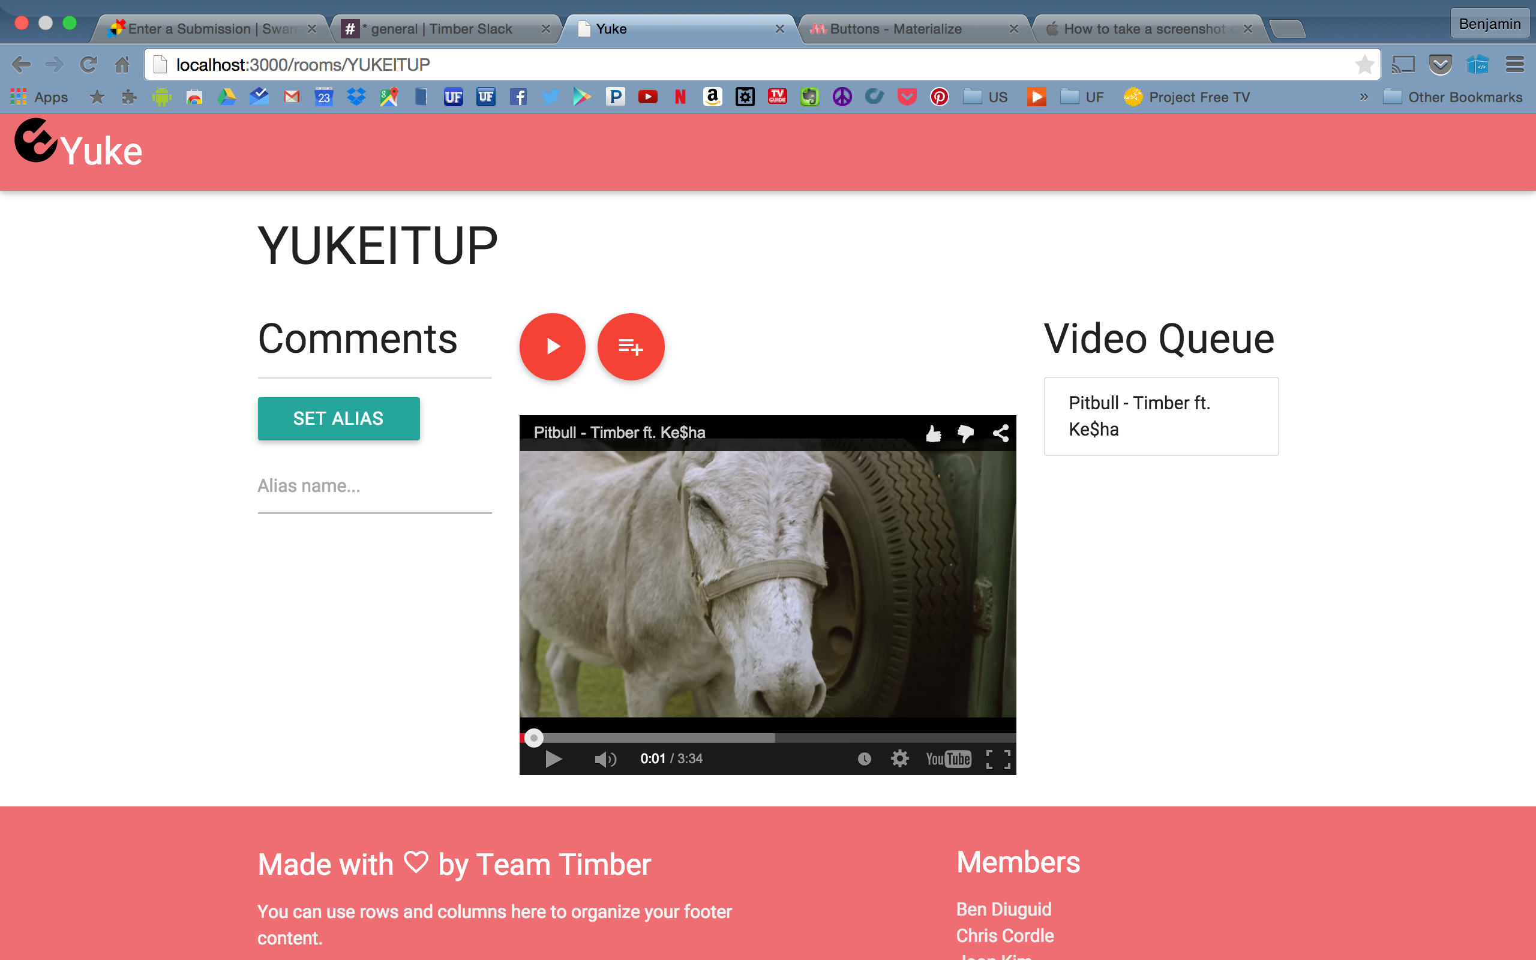The image size is (1536, 960).
Task: Open video settings gear
Action: (899, 759)
